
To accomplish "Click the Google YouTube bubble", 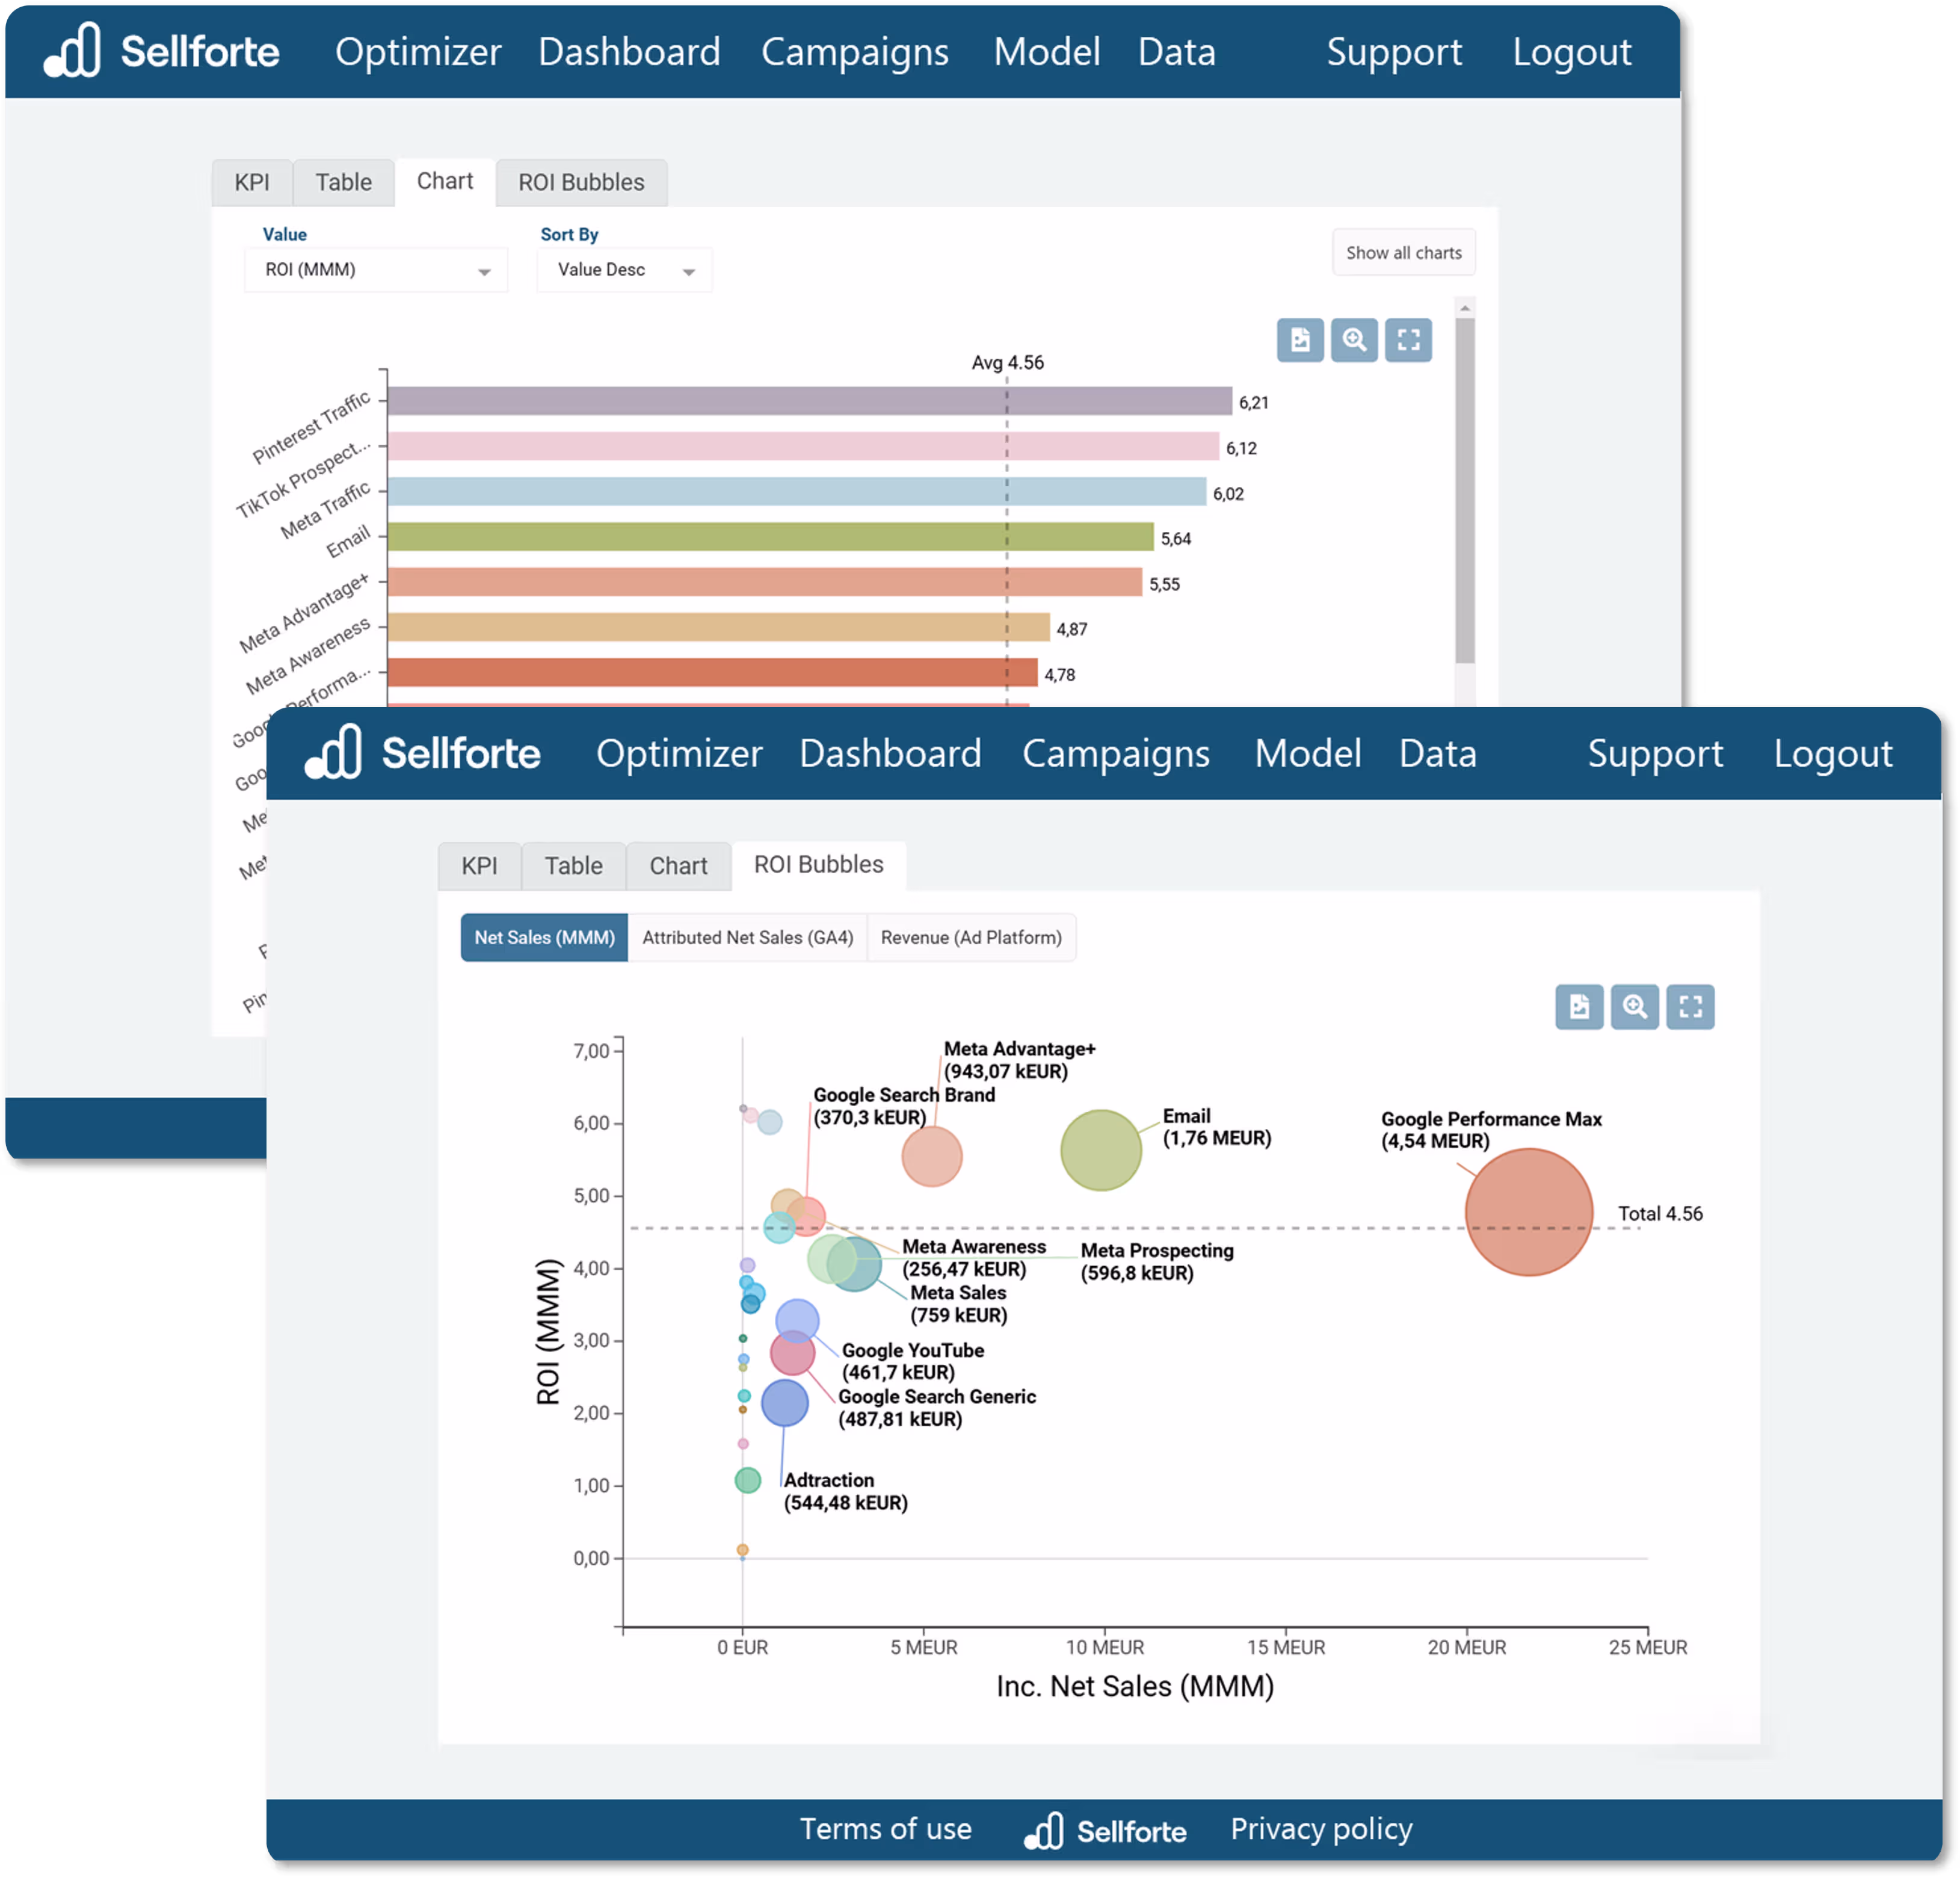I will [x=797, y=1321].
